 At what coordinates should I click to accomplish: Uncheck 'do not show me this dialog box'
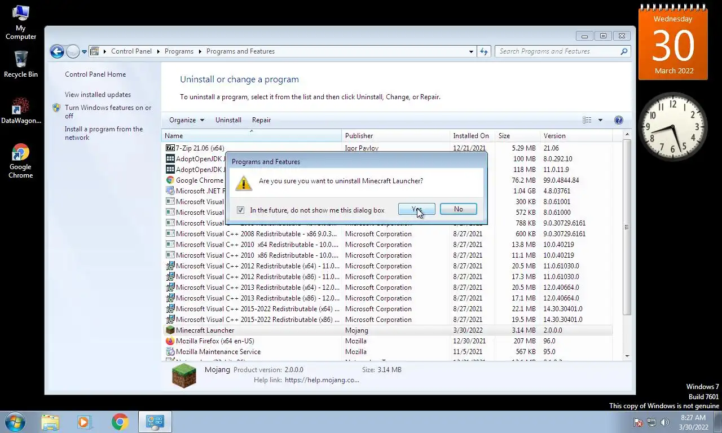click(x=241, y=210)
